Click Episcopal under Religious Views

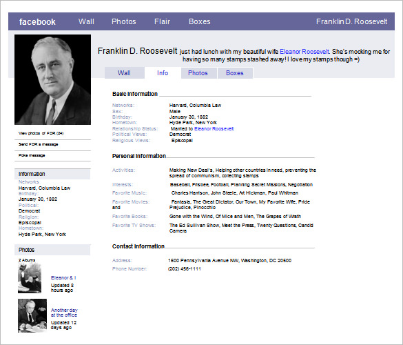tap(182, 140)
